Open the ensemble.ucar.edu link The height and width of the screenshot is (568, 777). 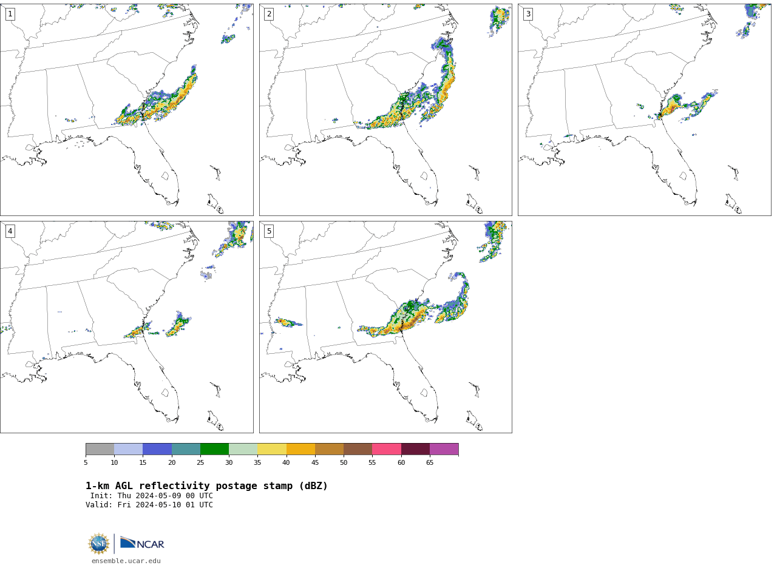(126, 561)
